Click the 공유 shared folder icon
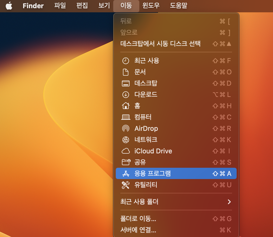The height and width of the screenshot is (237, 273). pos(126,162)
